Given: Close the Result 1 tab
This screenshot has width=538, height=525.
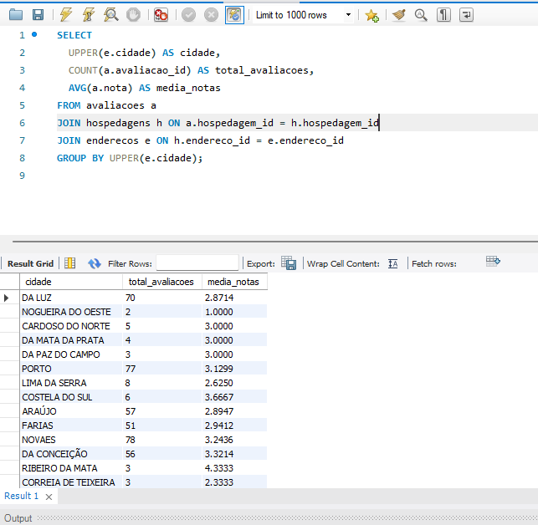Looking at the screenshot, I should [x=49, y=497].
